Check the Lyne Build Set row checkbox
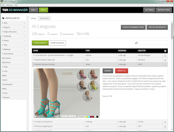 click(165, 56)
